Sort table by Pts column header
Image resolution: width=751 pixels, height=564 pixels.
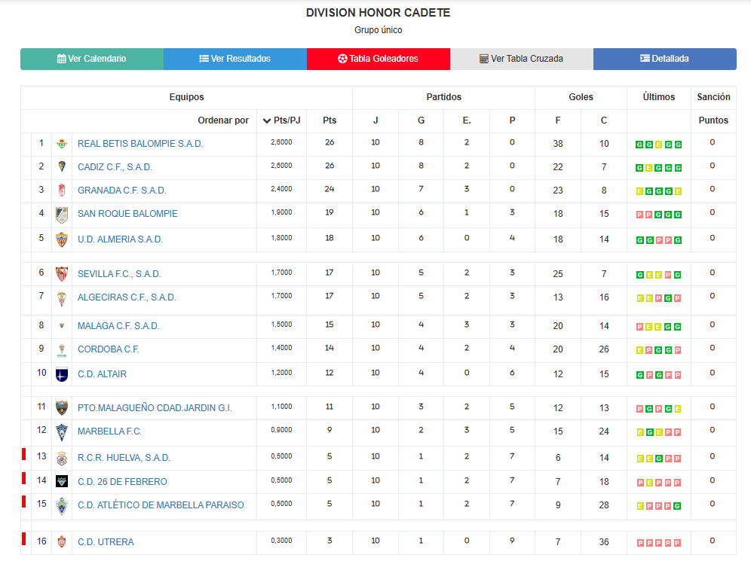click(330, 120)
